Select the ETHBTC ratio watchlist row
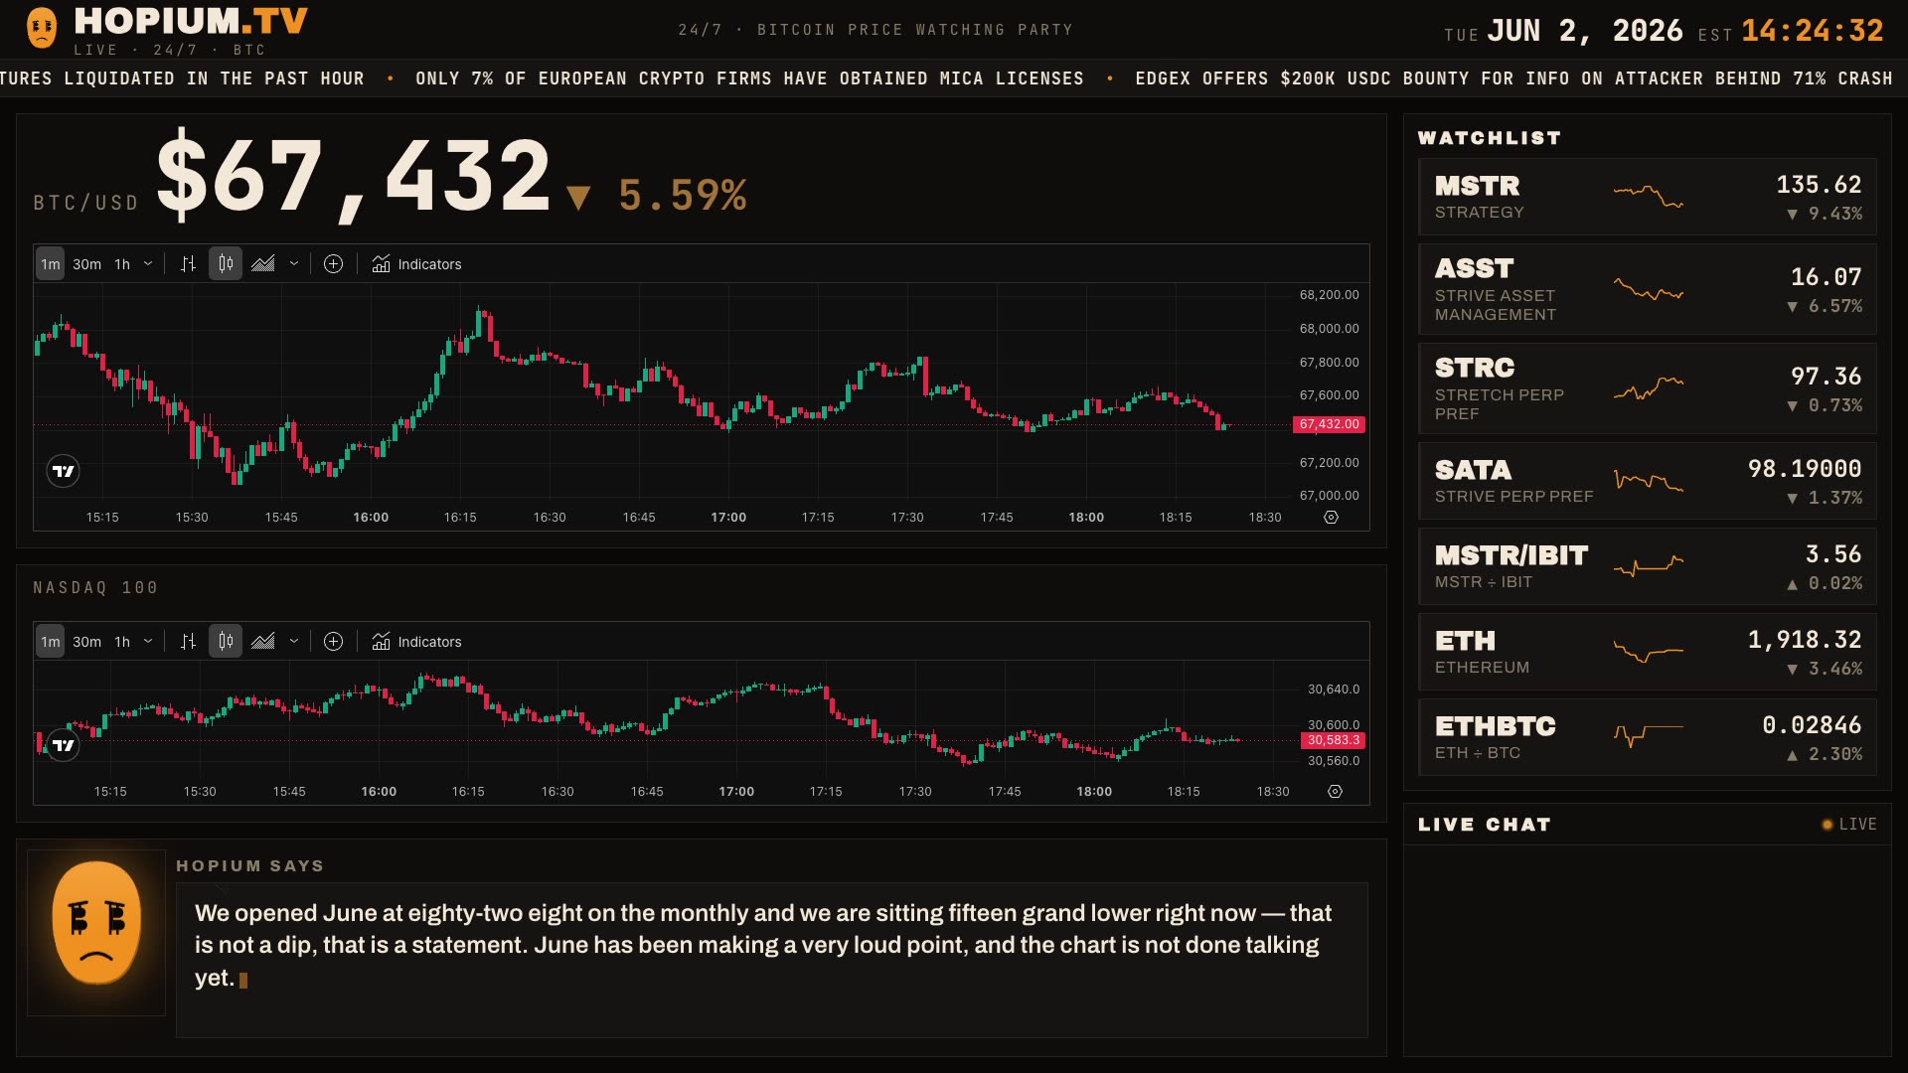1908x1073 pixels. (1648, 737)
